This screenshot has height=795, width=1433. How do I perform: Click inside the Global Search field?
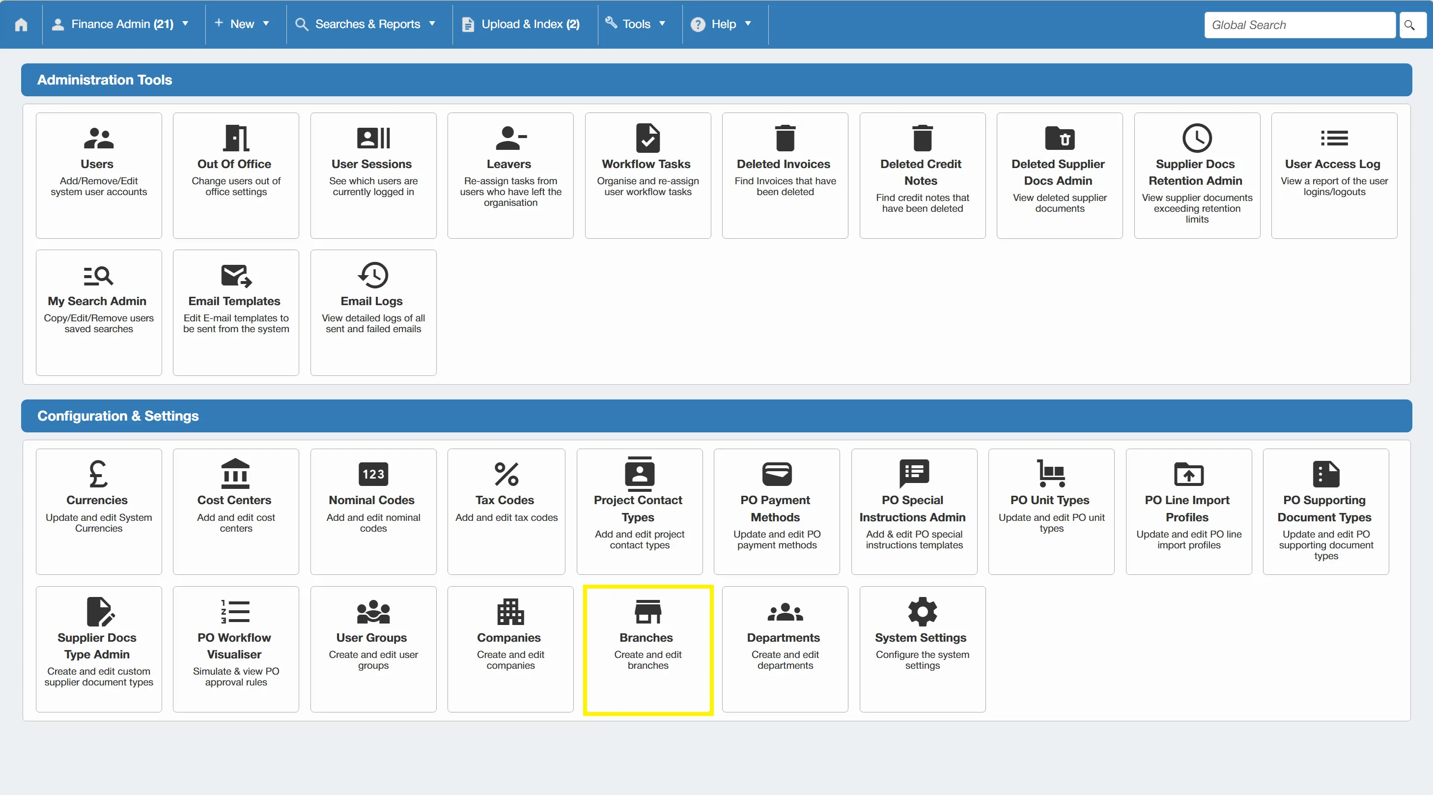pos(1299,25)
